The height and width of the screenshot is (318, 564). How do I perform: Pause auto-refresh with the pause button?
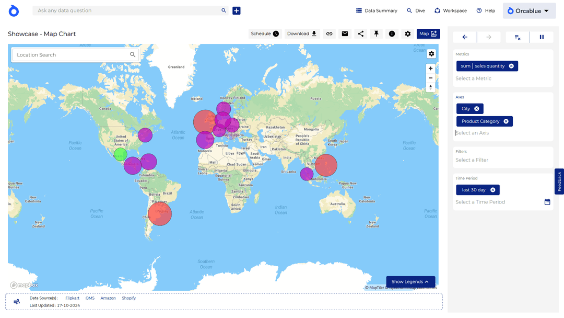pos(542,37)
